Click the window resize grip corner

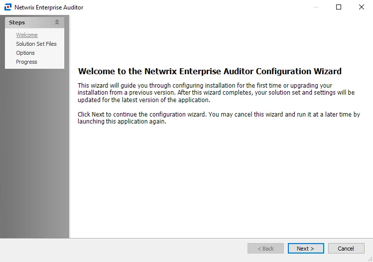(x=371, y=260)
